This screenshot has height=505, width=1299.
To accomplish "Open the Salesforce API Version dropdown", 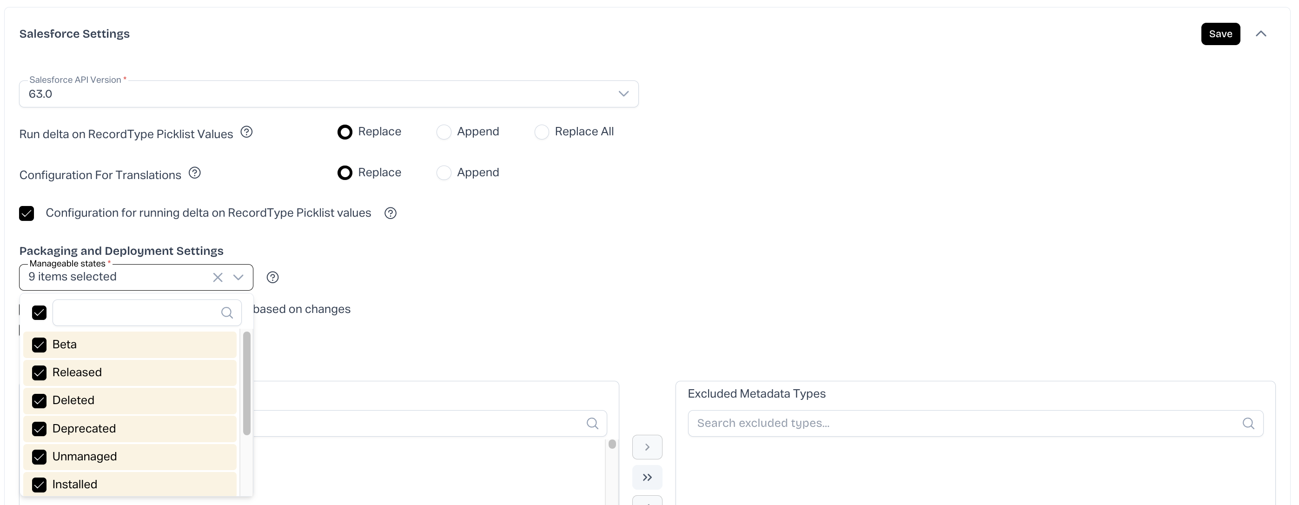I will click(x=623, y=94).
